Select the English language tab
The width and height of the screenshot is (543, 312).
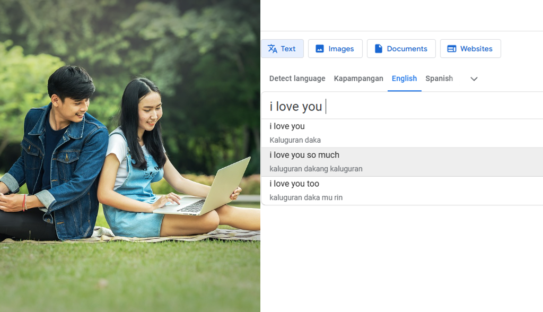404,79
